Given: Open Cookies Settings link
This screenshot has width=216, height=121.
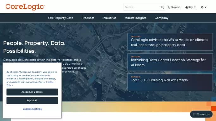Looking at the screenshot, I should (x=32, y=109).
